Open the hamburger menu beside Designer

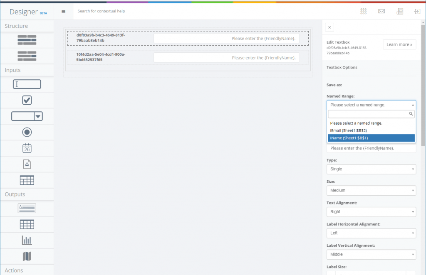pyautogui.click(x=63, y=11)
